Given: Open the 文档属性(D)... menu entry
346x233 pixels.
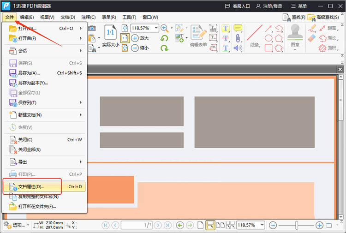Looking at the screenshot, I should click(44, 187).
